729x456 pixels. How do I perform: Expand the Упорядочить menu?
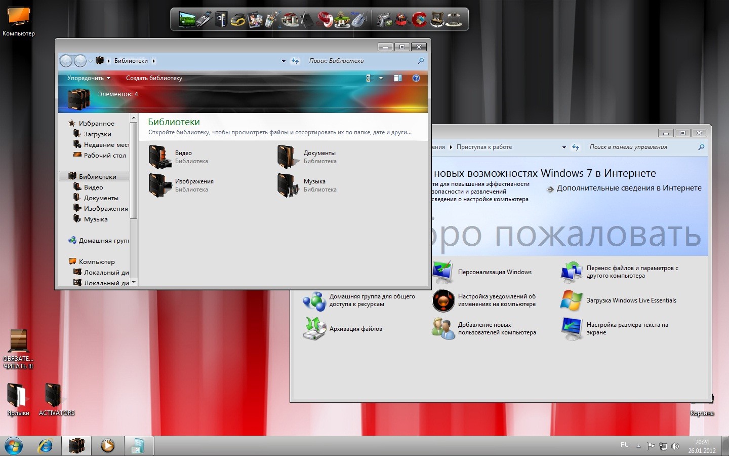[89, 78]
